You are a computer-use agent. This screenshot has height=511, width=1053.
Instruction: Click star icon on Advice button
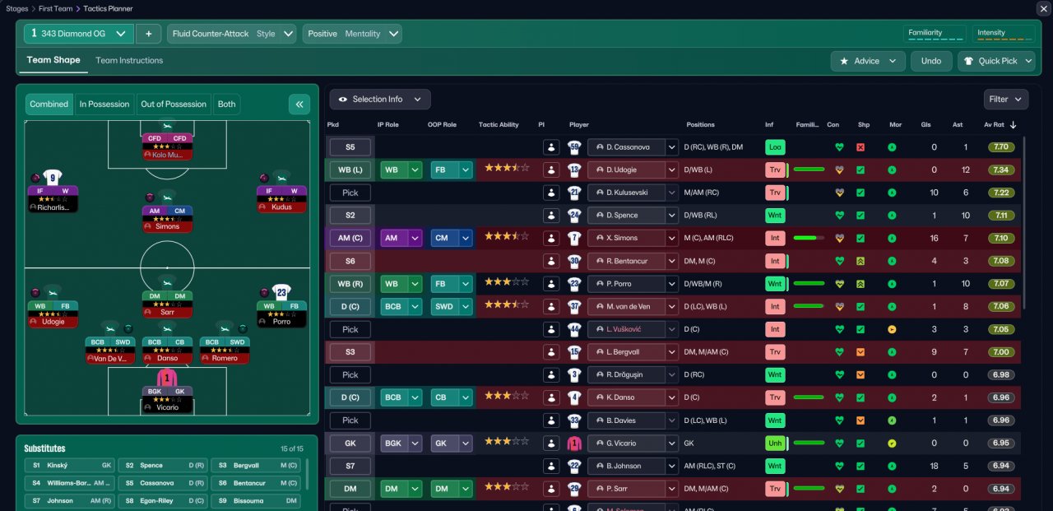(x=845, y=61)
